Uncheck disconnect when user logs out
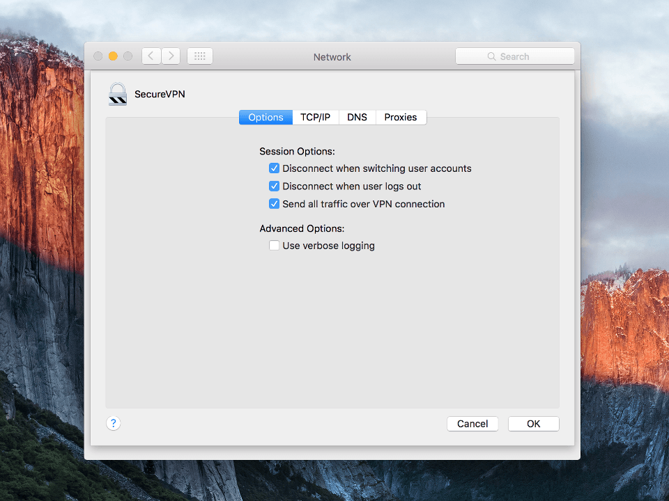669x501 pixels. coord(274,186)
